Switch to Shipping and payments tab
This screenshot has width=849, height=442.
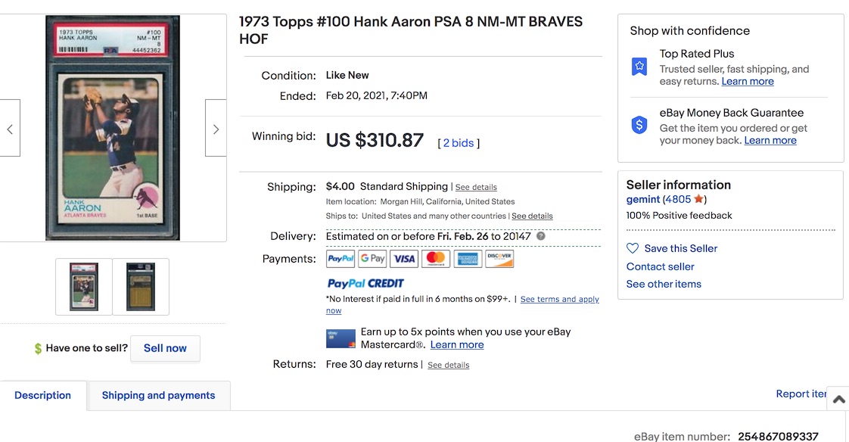(158, 395)
